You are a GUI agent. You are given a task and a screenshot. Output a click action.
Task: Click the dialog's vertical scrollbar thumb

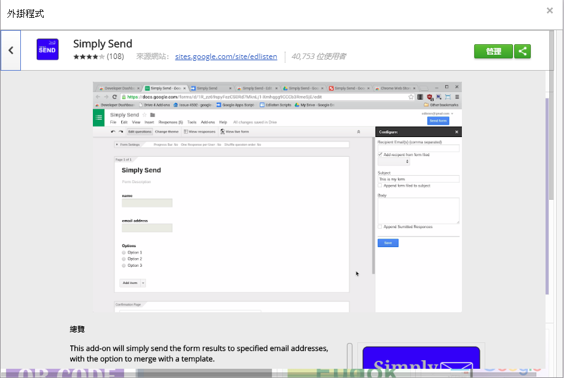tap(552, 115)
